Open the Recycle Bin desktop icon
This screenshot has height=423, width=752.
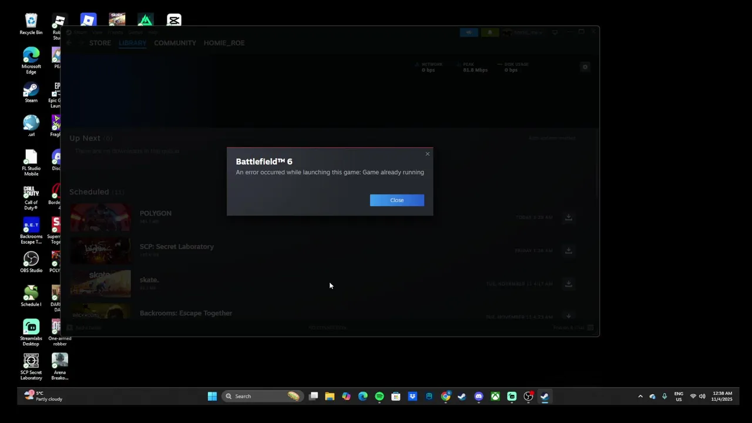click(x=31, y=24)
